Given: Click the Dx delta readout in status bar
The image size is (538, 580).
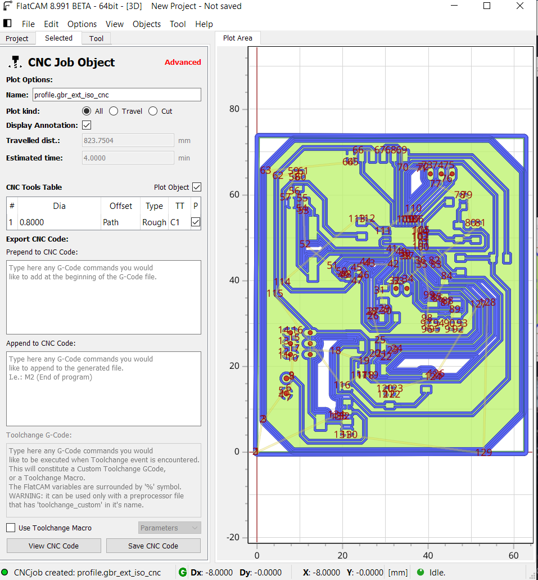Looking at the screenshot, I should coord(211,573).
